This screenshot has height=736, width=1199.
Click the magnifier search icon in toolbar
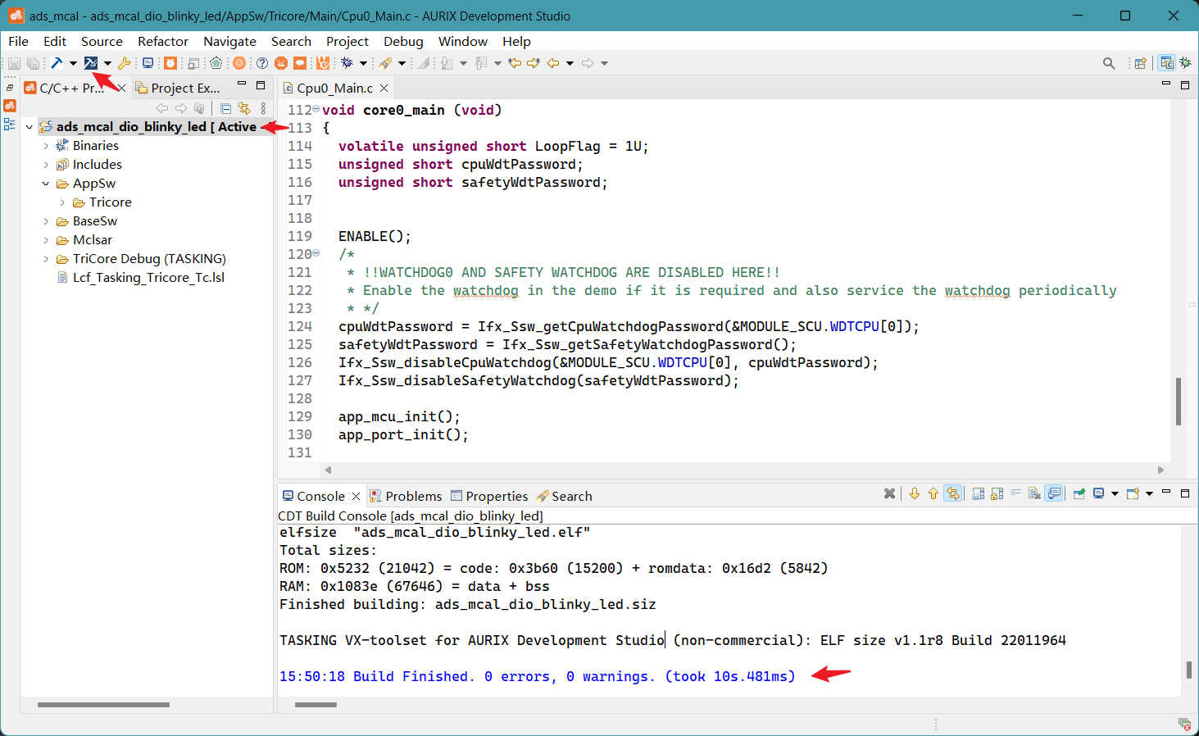click(x=1109, y=63)
